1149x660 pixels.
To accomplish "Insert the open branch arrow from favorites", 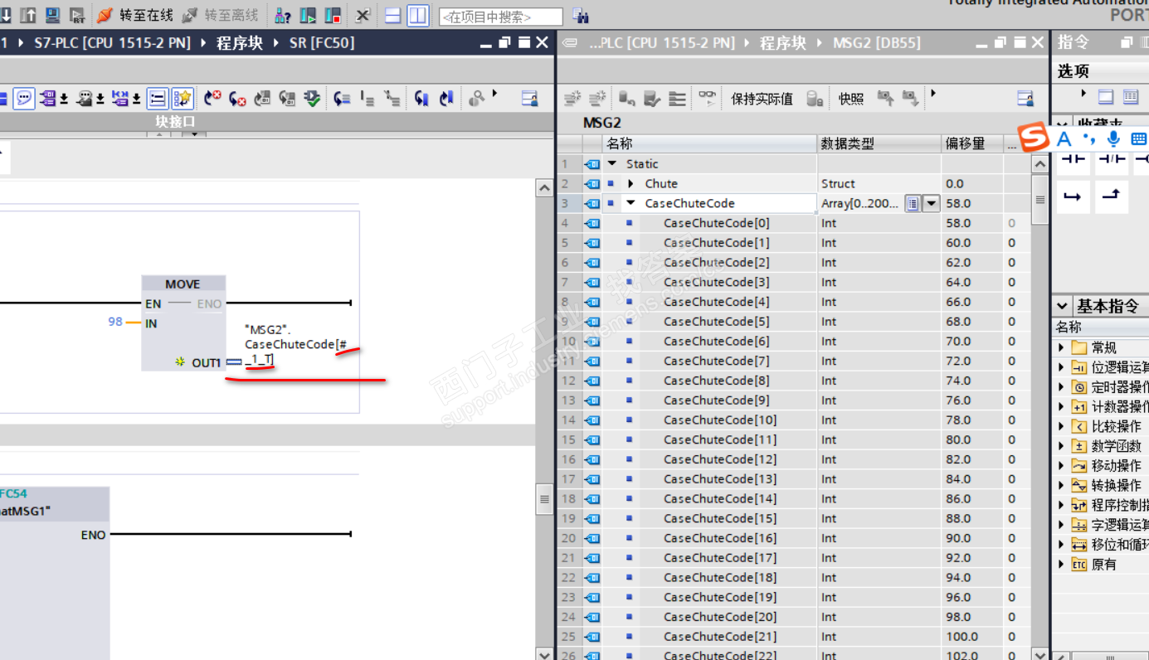I will pyautogui.click(x=1074, y=197).
